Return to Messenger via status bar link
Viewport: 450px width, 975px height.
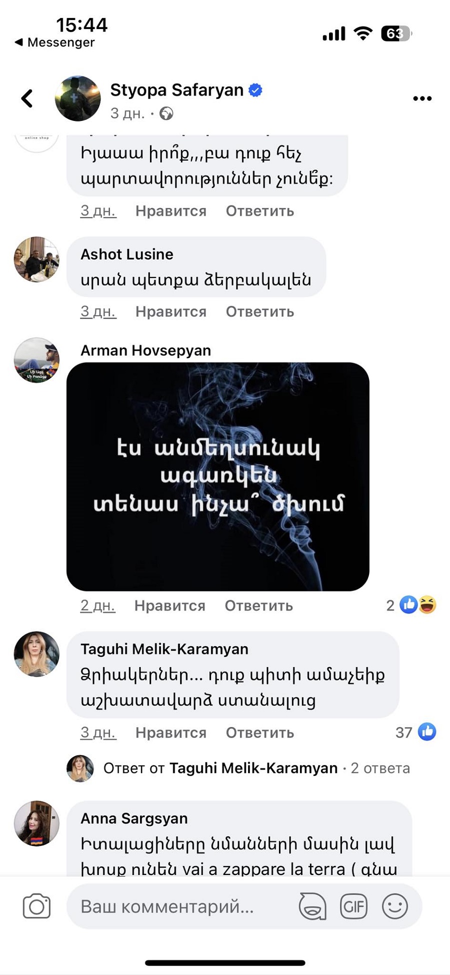pyautogui.click(x=54, y=42)
